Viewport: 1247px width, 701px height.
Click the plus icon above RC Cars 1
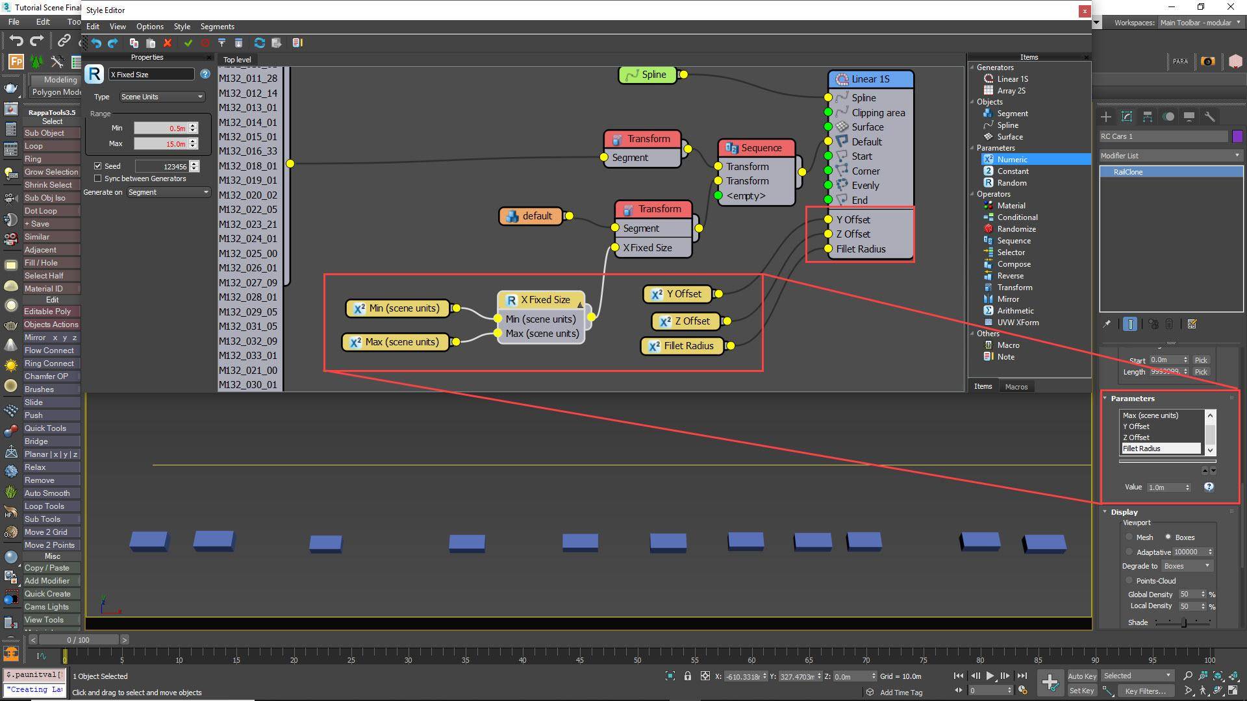click(x=1106, y=117)
